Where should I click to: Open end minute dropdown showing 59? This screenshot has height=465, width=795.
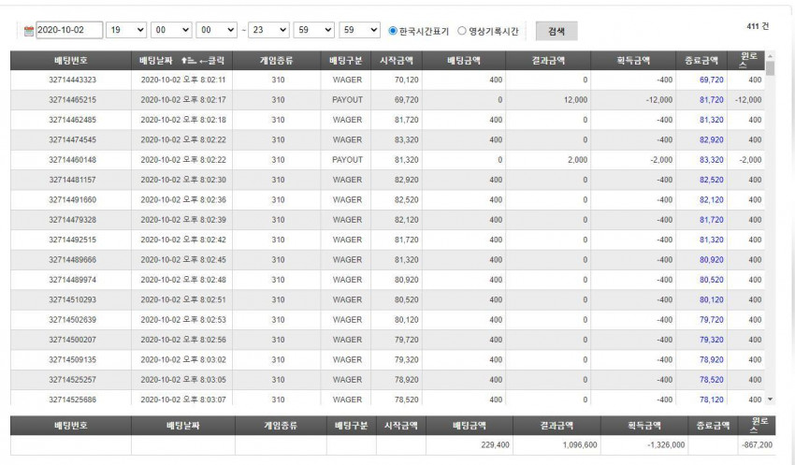pyautogui.click(x=314, y=30)
